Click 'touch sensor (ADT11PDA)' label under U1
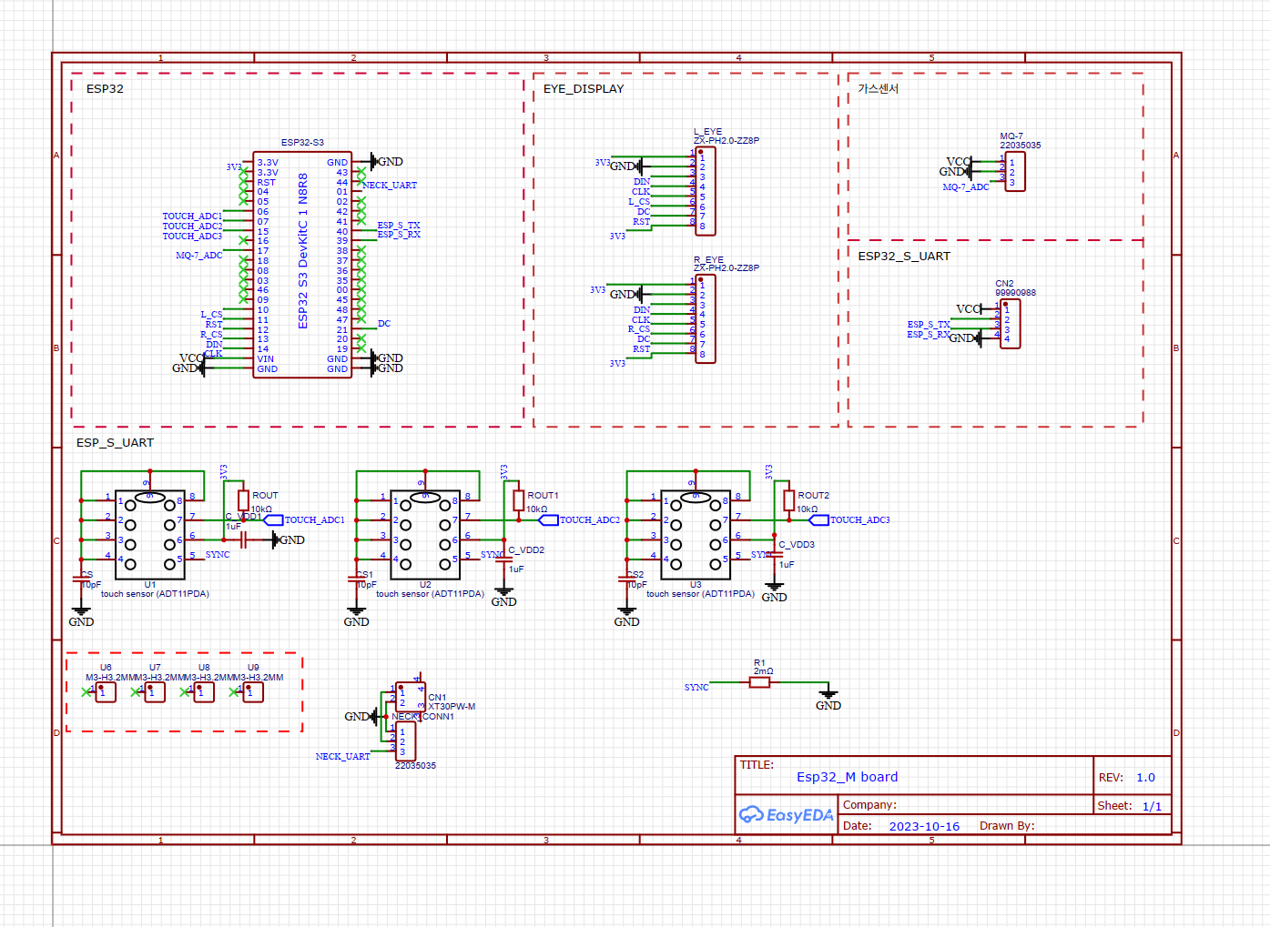Screen dimensions: 1270x927 pos(155,594)
